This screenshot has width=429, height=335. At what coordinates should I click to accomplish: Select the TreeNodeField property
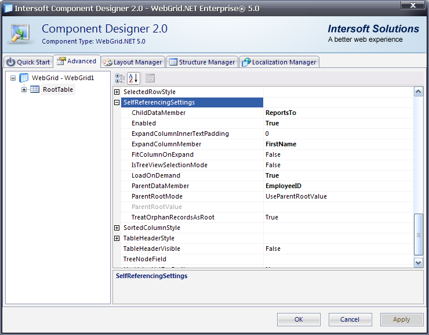(192, 259)
